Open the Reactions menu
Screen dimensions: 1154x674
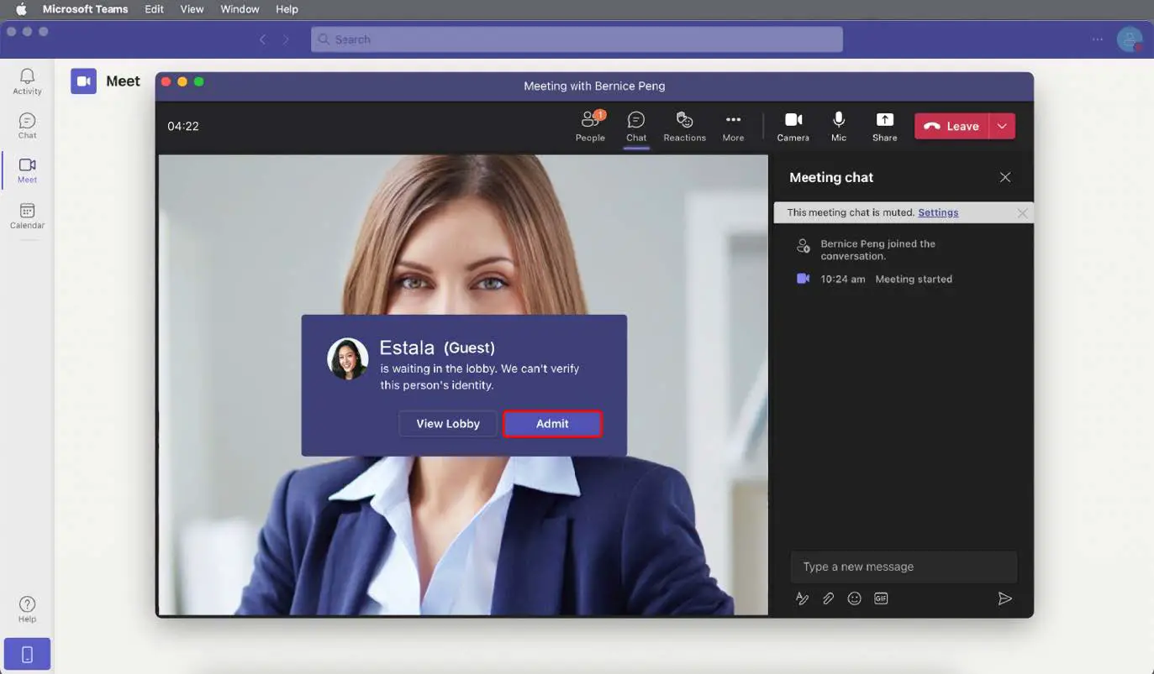click(x=684, y=126)
